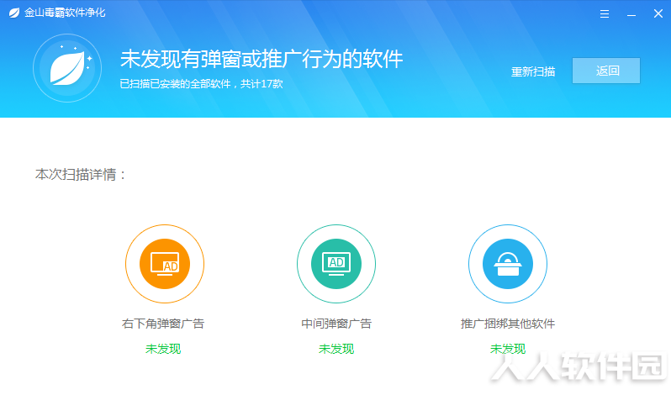The width and height of the screenshot is (671, 395).
Task: Close the 金山毒霸软件净化 window
Action: [x=658, y=13]
